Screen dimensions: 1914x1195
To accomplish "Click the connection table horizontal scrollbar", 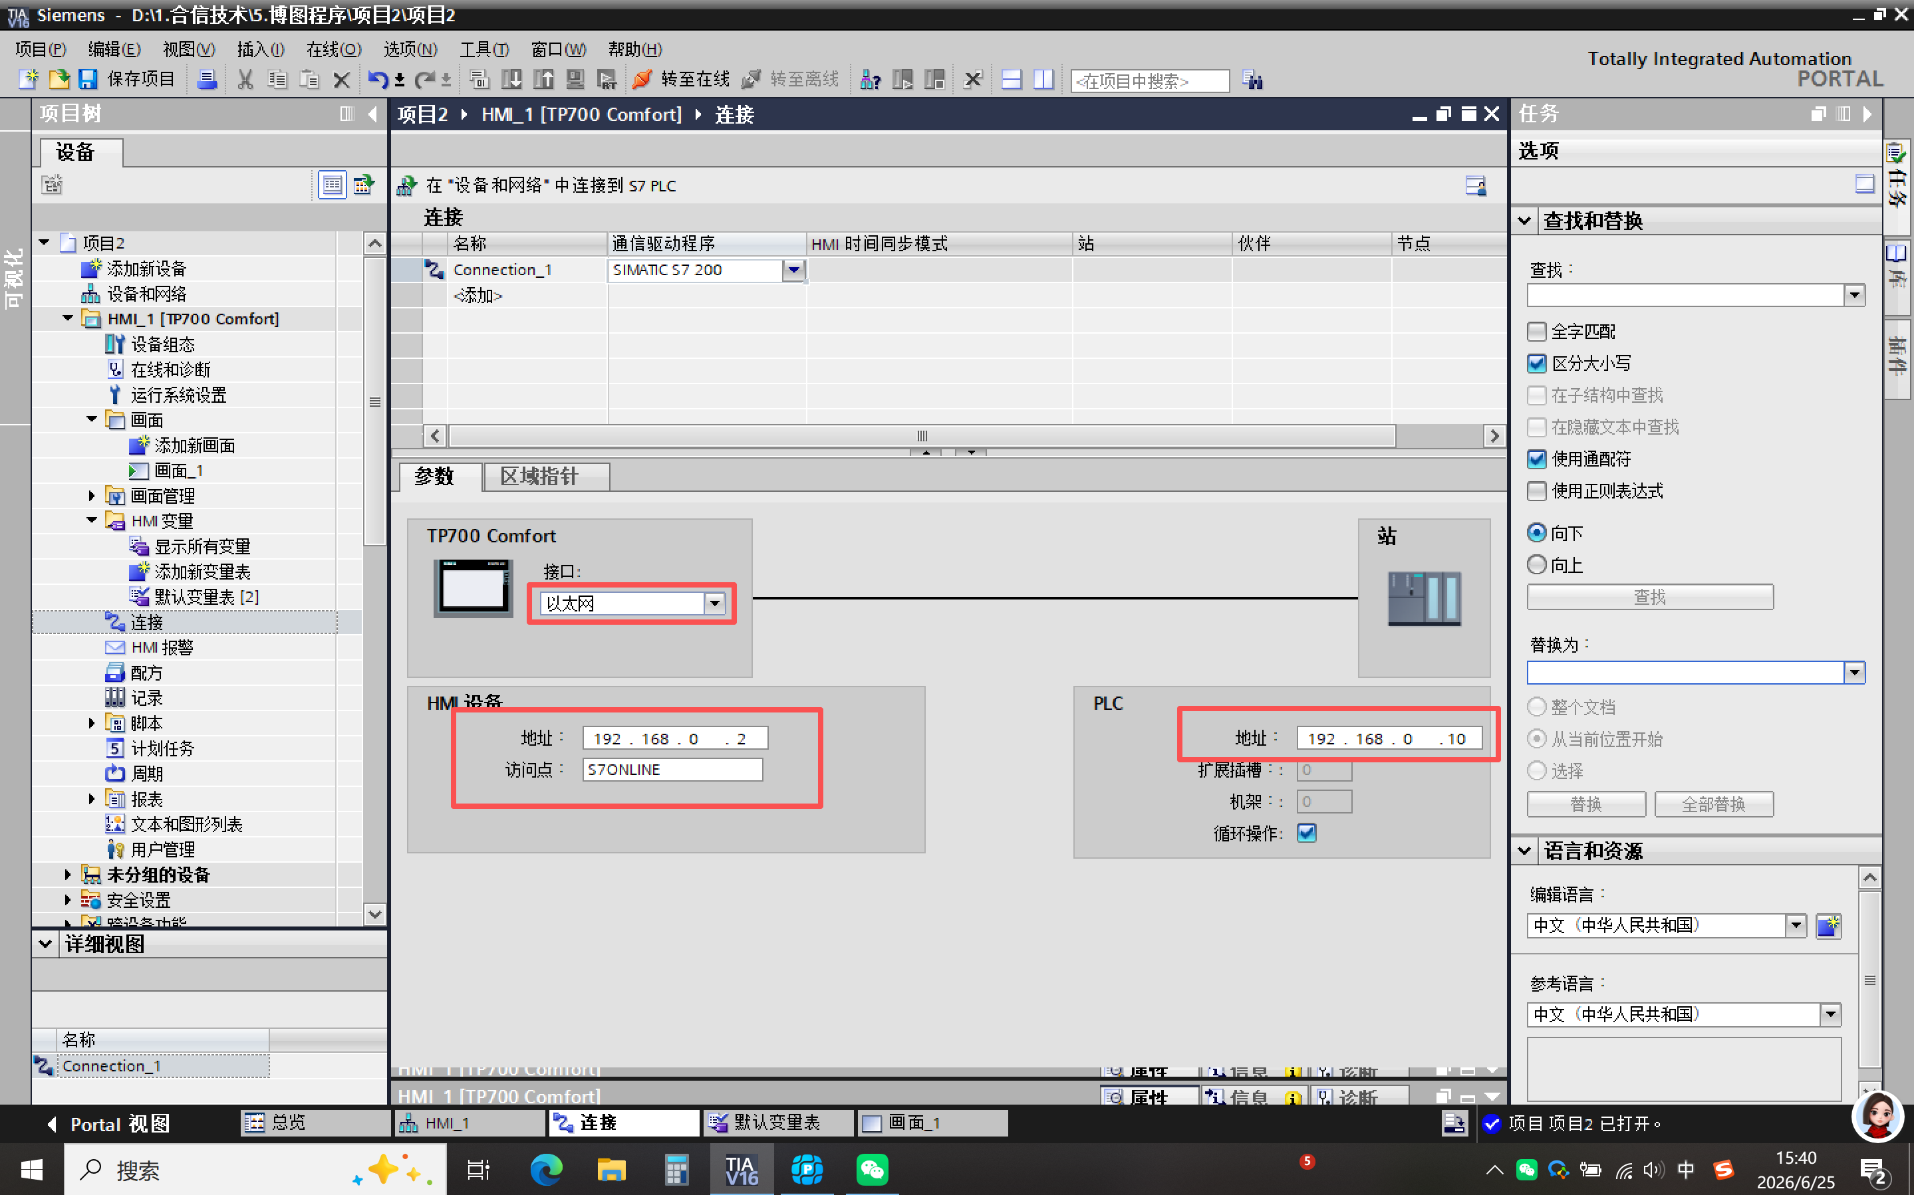I will [x=921, y=435].
